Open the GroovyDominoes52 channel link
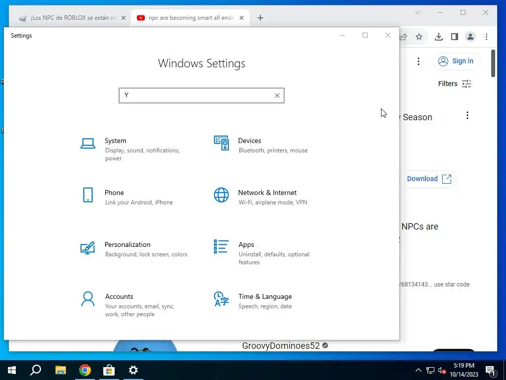The image size is (506, 380). click(281, 346)
